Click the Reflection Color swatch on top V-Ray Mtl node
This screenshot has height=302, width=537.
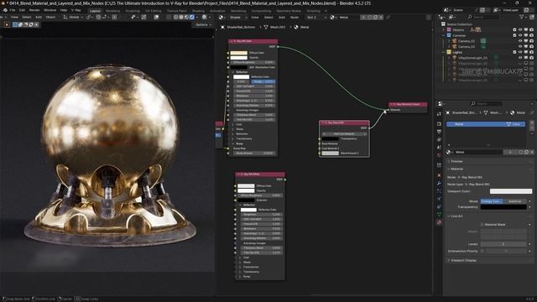point(241,76)
